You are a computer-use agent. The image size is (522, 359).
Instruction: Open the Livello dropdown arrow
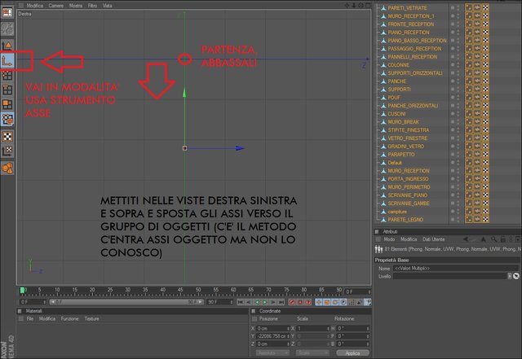tap(509, 276)
